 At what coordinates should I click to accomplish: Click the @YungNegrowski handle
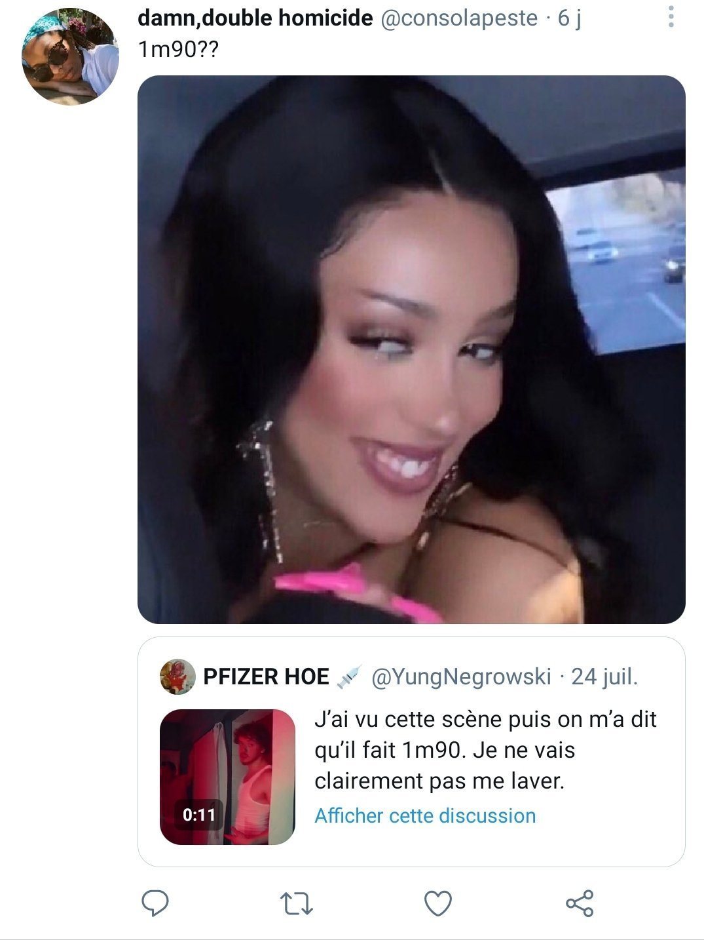pos(461,676)
